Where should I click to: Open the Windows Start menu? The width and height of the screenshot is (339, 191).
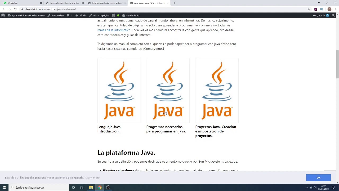click(4, 188)
